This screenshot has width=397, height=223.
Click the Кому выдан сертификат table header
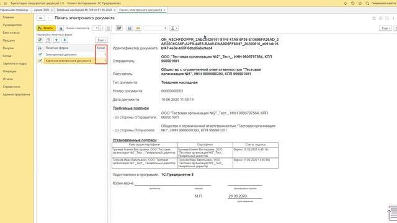coord(145,144)
